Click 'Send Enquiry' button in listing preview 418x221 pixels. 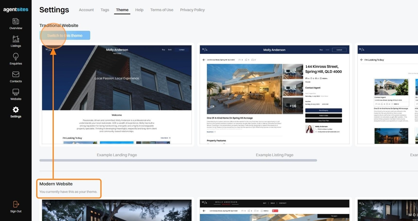(323, 110)
